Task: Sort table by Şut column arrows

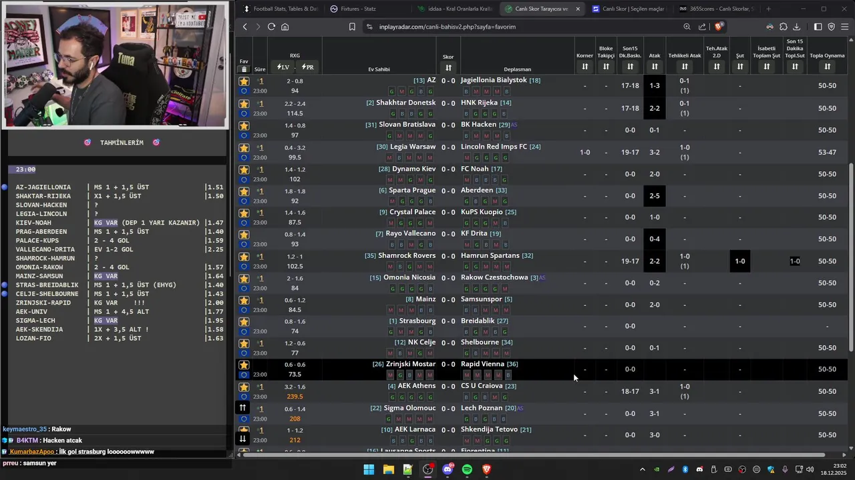Action: coord(740,67)
